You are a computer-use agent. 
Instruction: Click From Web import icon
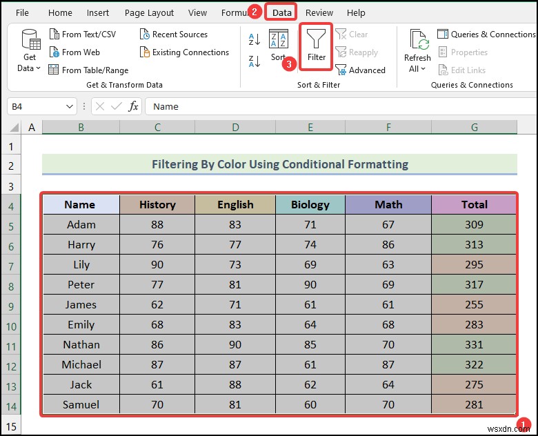[x=54, y=52]
